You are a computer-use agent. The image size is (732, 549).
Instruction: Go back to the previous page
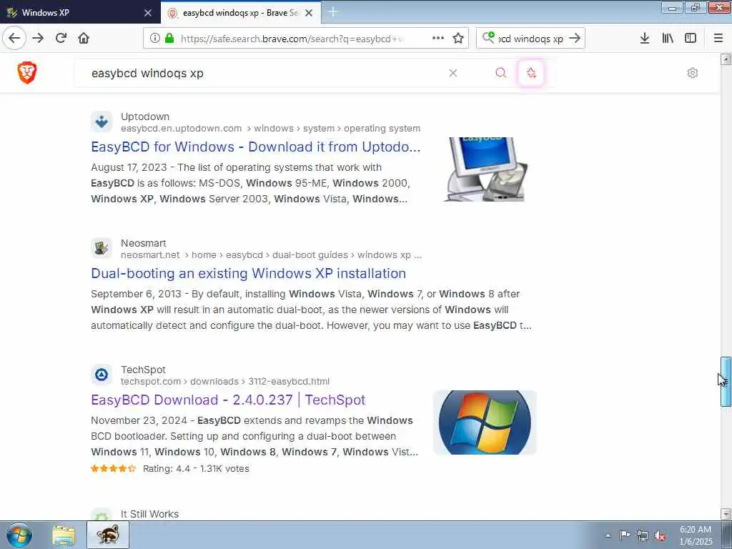14,38
